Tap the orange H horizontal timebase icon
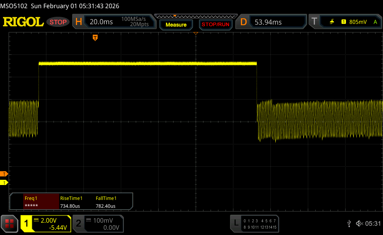Viewport: 383px width, 235px height. point(79,22)
